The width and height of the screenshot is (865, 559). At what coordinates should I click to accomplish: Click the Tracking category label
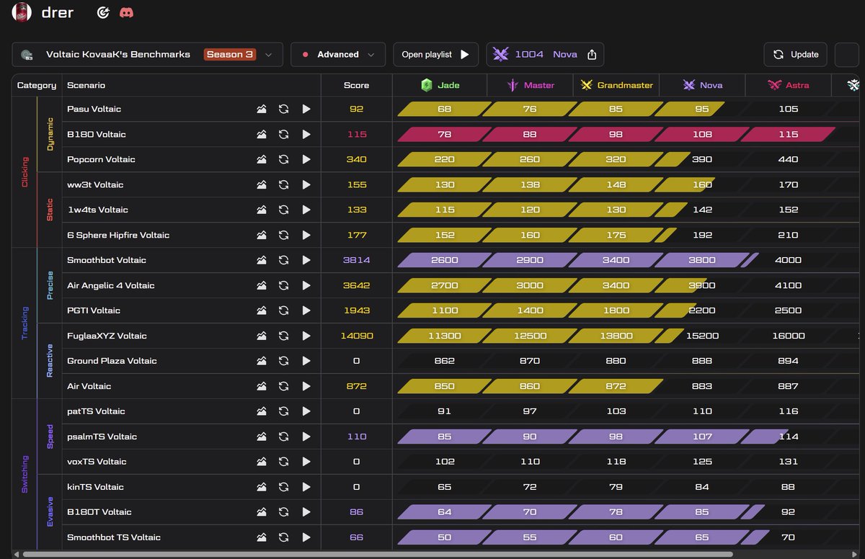pyautogui.click(x=25, y=323)
